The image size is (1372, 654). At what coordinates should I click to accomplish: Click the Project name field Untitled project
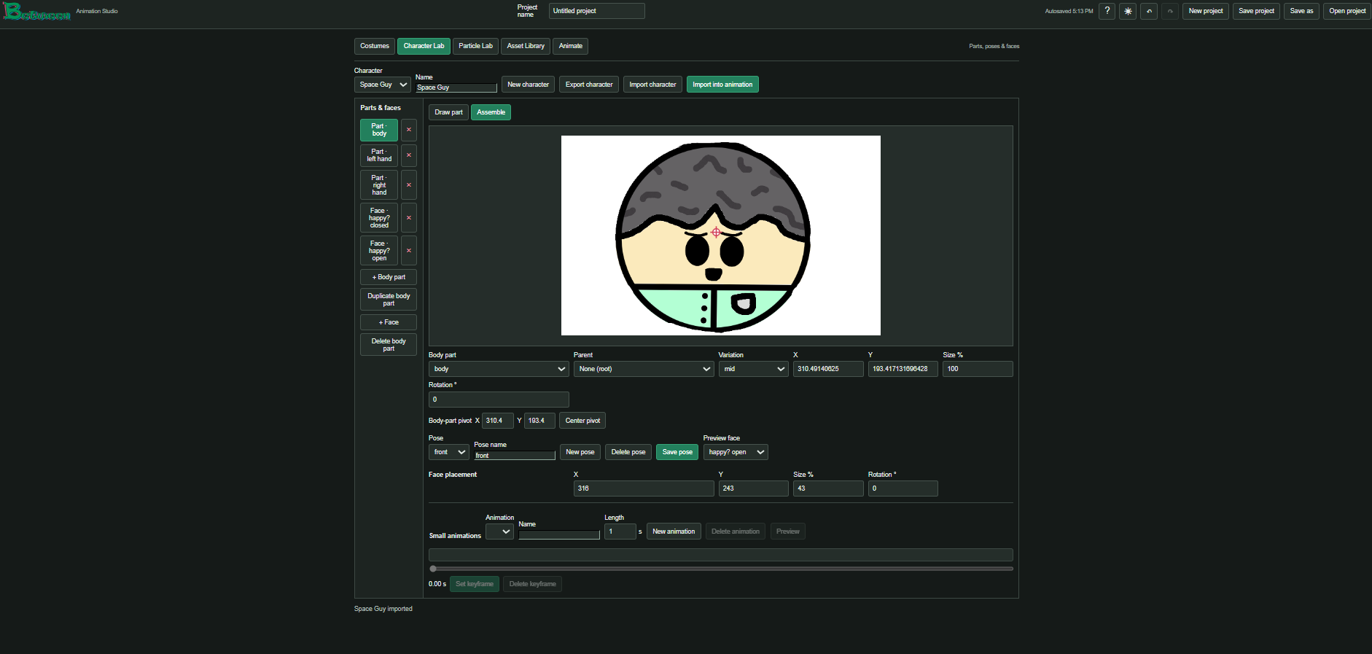pos(597,11)
